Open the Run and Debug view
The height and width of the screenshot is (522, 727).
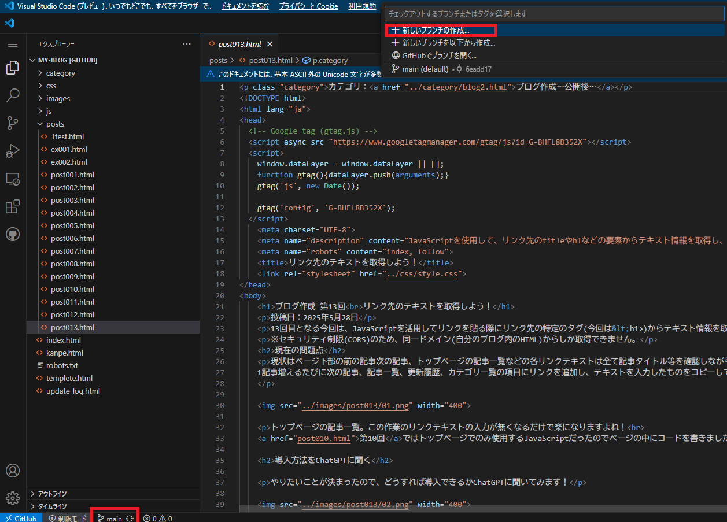pos(13,151)
